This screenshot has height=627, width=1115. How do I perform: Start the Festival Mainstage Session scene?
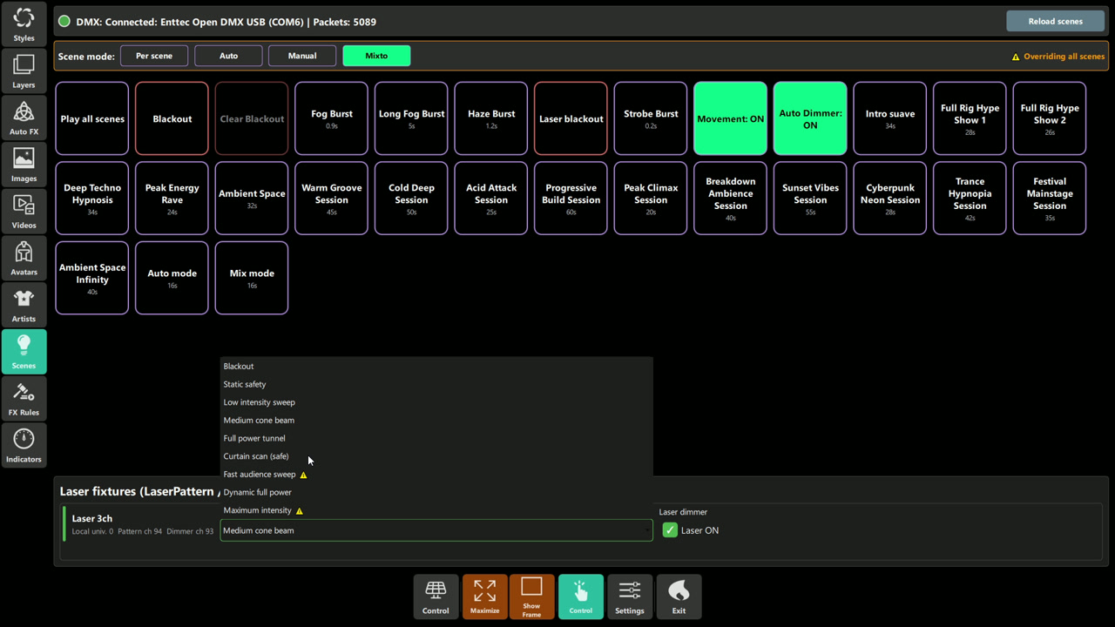point(1050,199)
